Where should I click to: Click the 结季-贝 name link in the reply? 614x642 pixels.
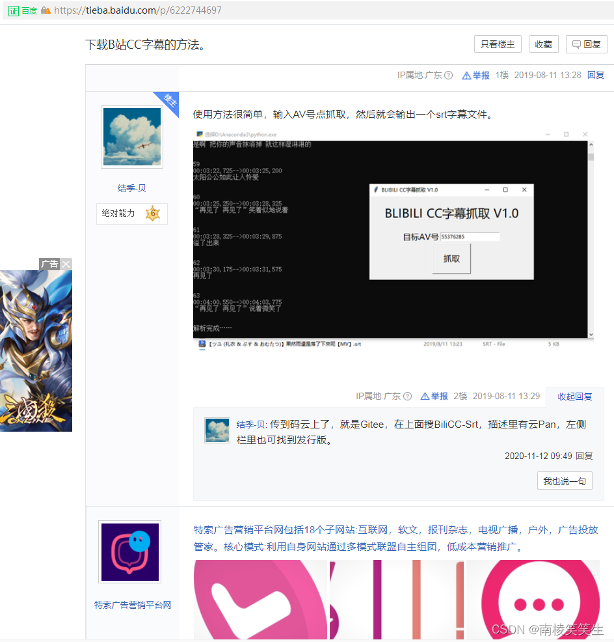[x=251, y=425]
